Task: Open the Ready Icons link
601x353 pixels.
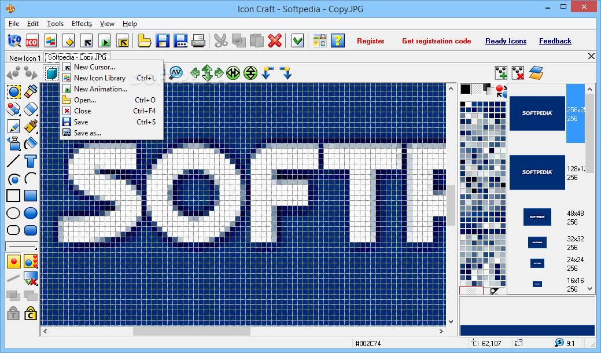Action: click(x=506, y=41)
